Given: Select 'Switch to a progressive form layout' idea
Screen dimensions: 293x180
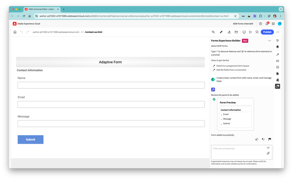Looking at the screenshot, I should (x=233, y=66).
